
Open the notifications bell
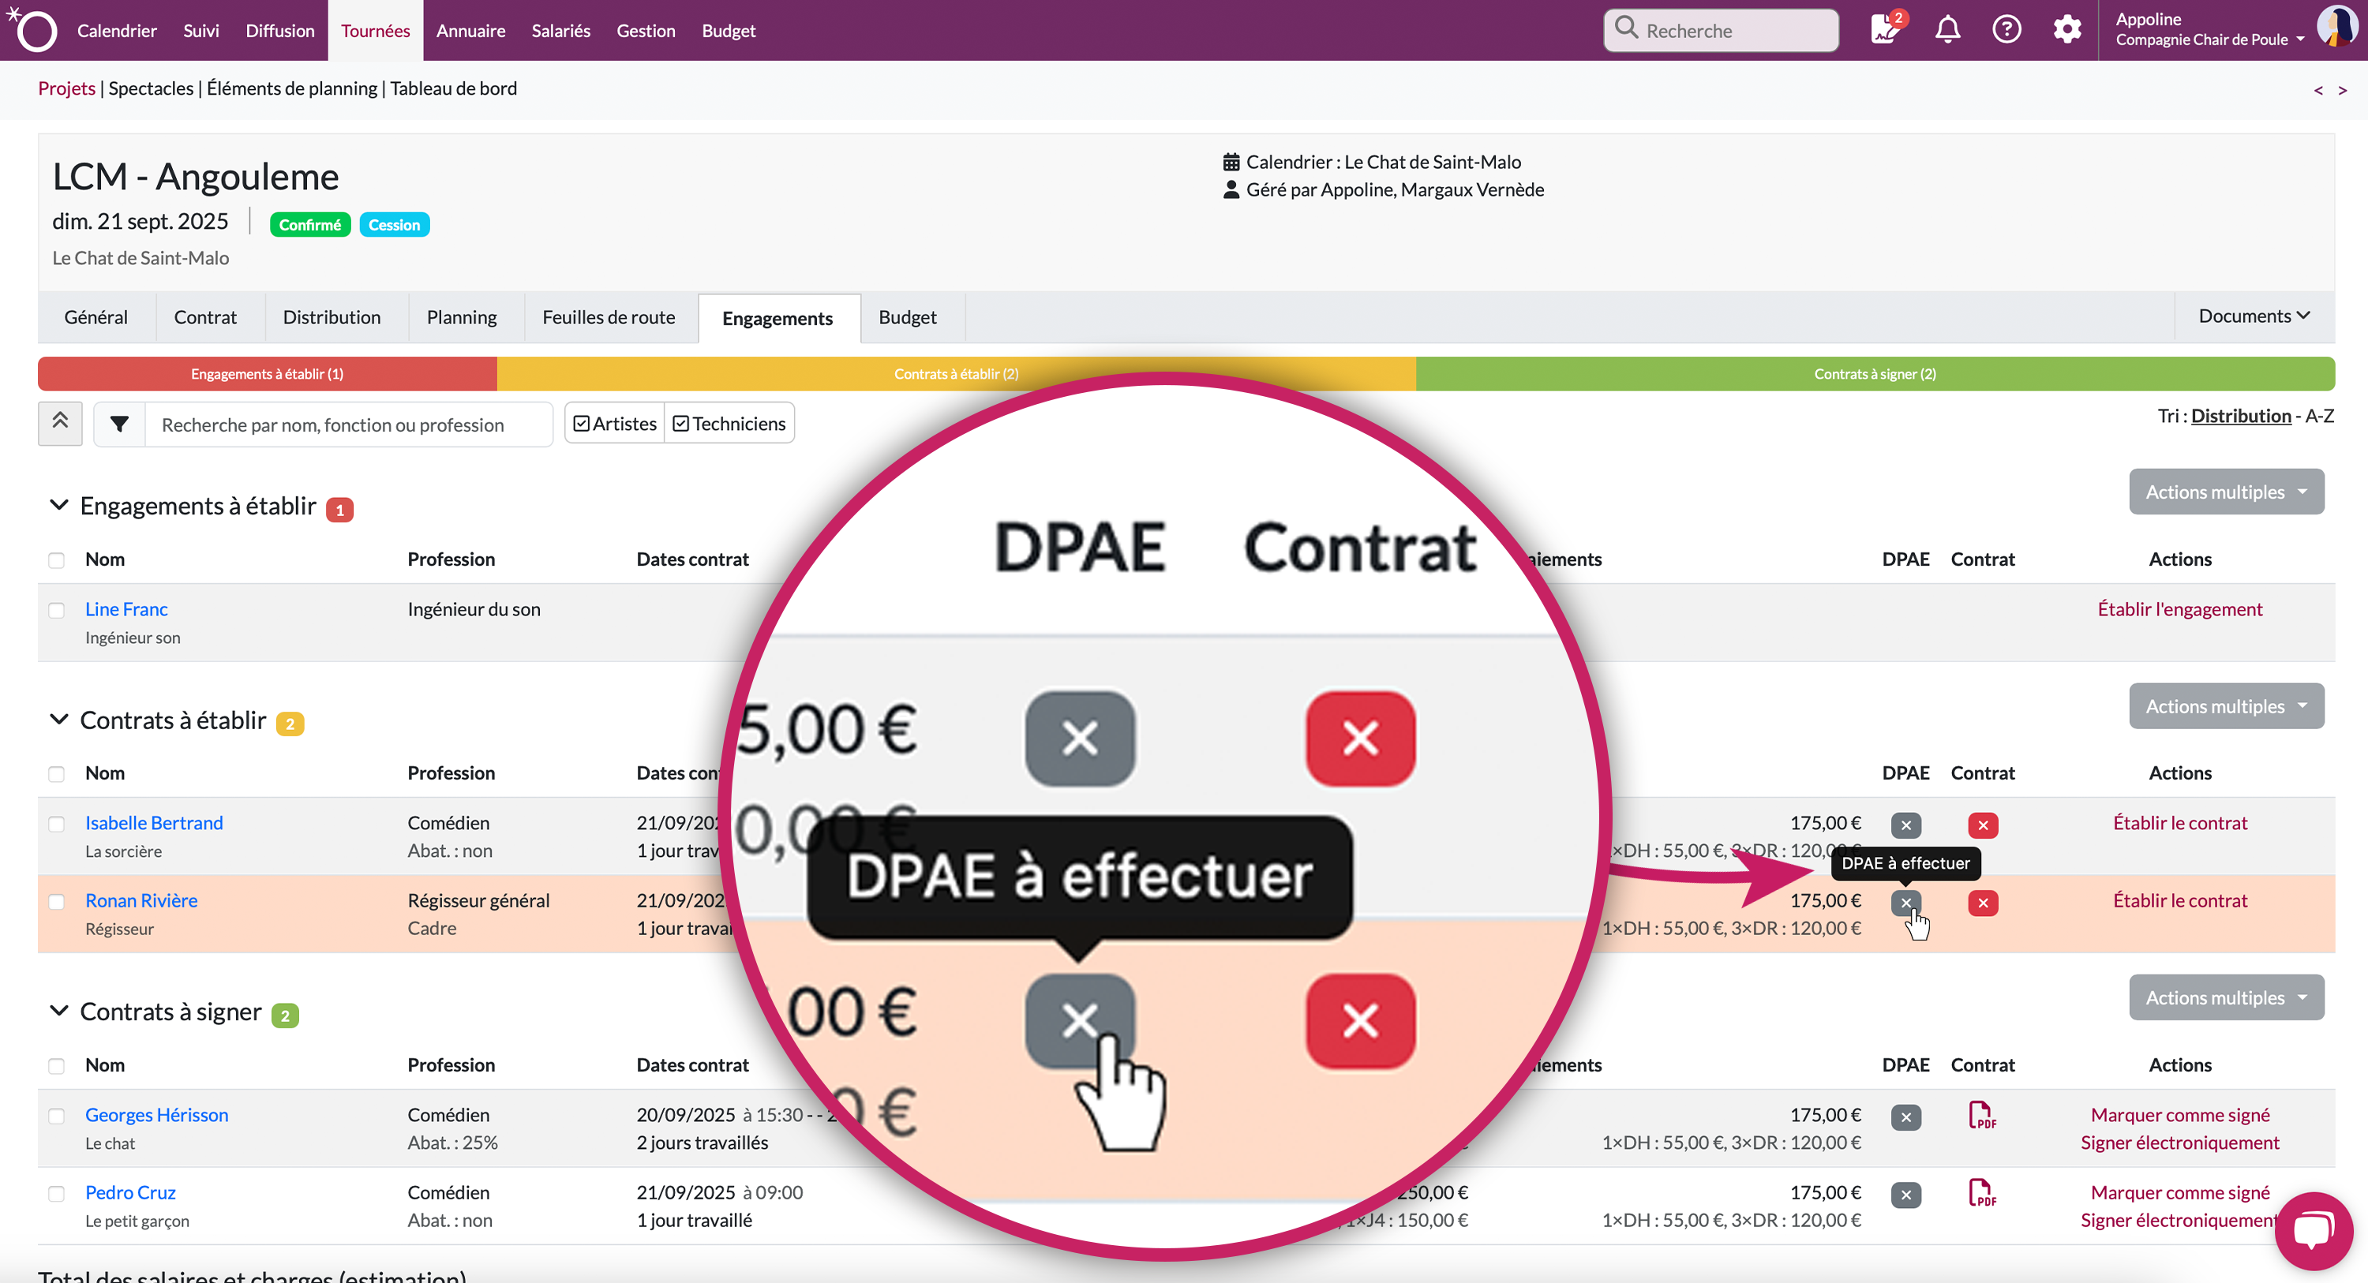point(1947,29)
